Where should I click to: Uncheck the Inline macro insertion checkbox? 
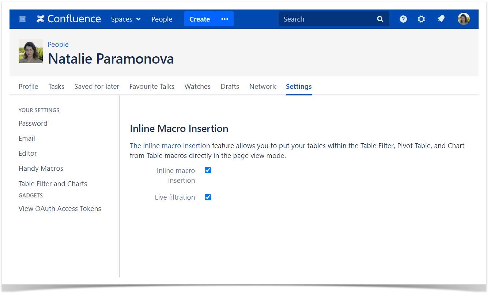pos(208,170)
